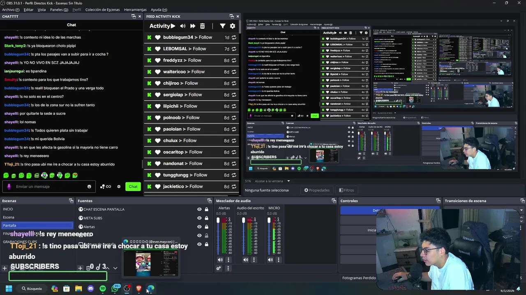
Task: Play the Activity feed
Action: coord(173,26)
